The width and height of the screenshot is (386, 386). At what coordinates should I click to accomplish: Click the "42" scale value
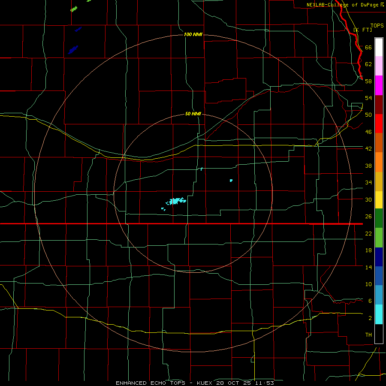(x=368, y=149)
